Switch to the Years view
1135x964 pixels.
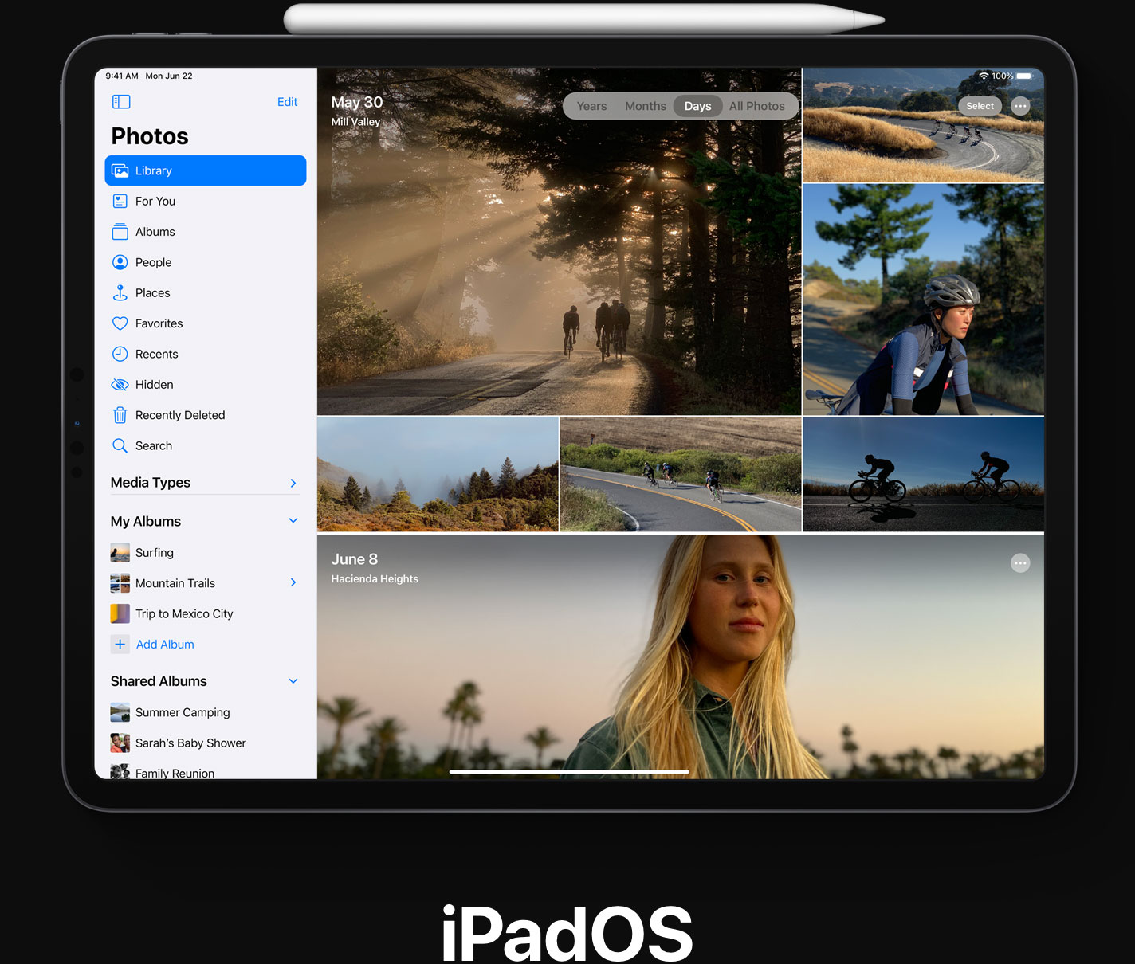(592, 106)
